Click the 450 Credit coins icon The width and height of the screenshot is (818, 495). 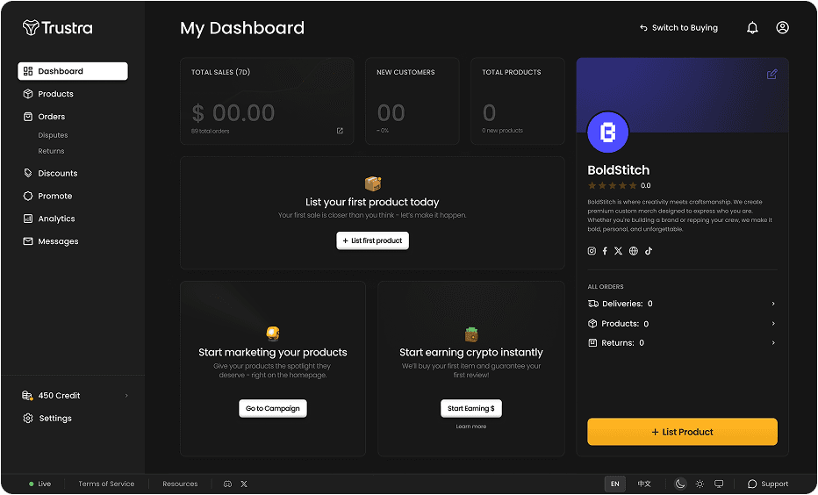(27, 395)
